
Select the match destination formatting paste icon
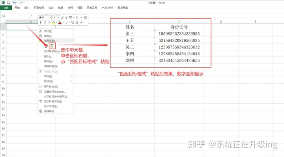(52, 46)
